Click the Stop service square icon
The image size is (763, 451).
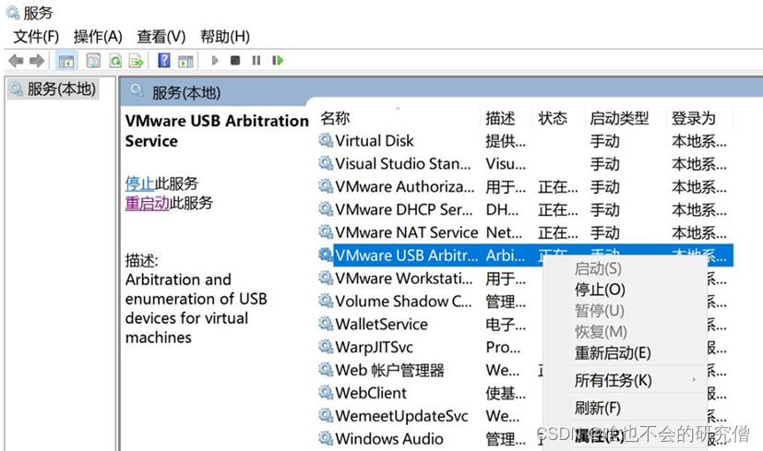[x=235, y=60]
